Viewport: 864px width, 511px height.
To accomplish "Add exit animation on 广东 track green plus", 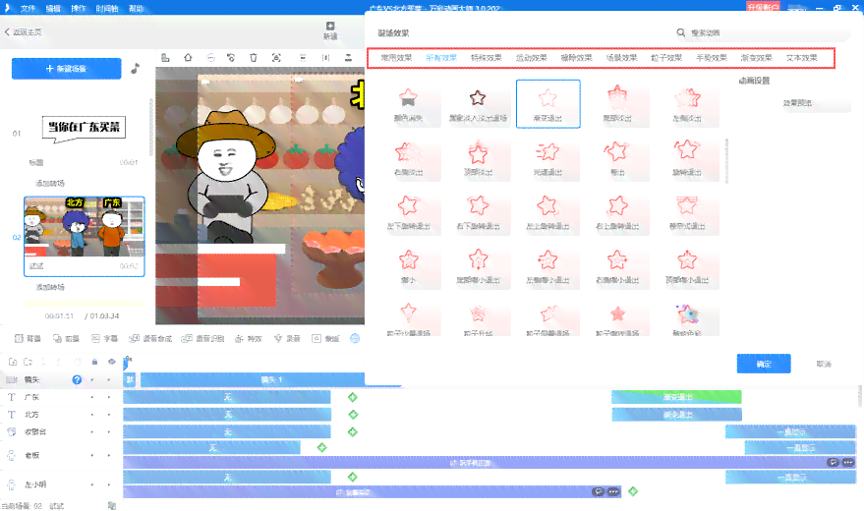I will (x=353, y=397).
